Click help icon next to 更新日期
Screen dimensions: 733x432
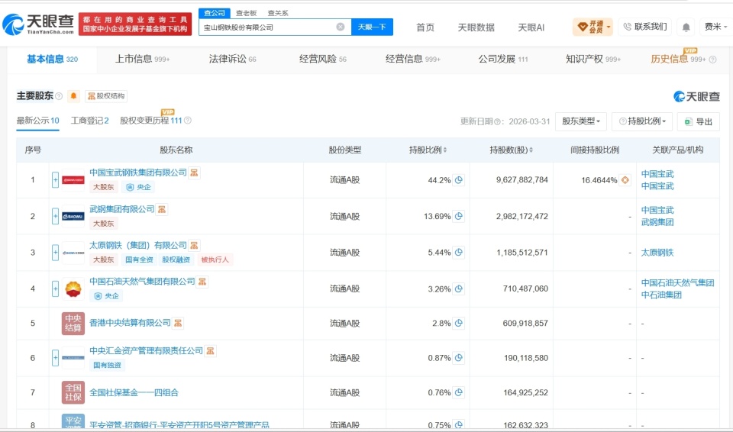[497, 121]
